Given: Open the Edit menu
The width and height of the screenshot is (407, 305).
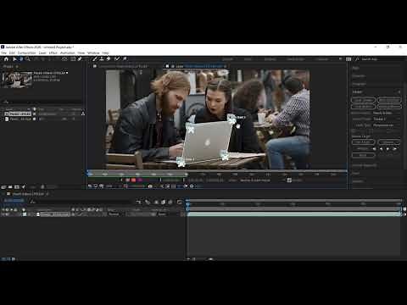Looking at the screenshot, I should [12, 53].
